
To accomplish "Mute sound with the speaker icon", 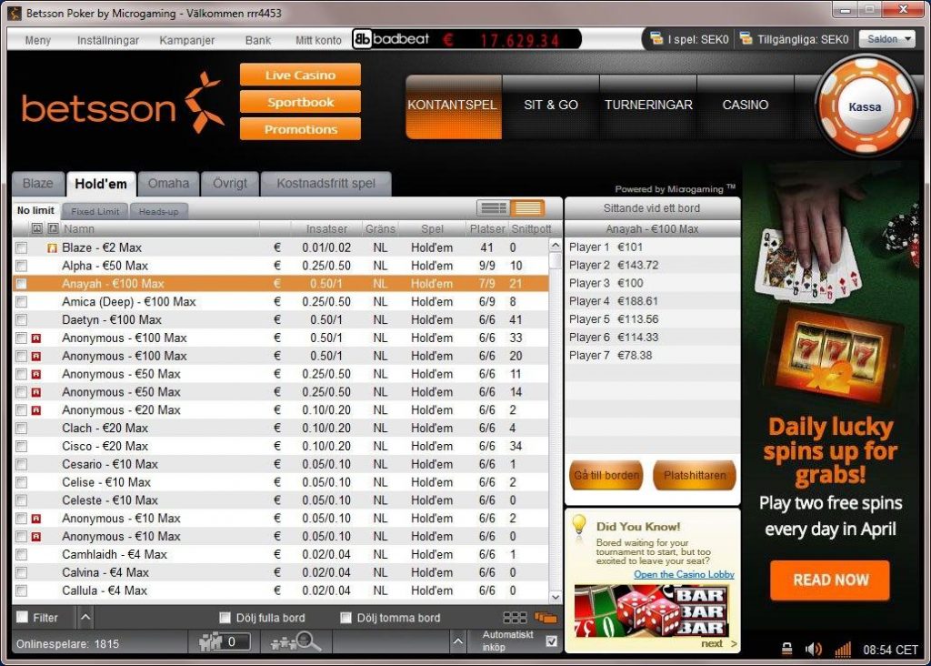I will (x=814, y=650).
